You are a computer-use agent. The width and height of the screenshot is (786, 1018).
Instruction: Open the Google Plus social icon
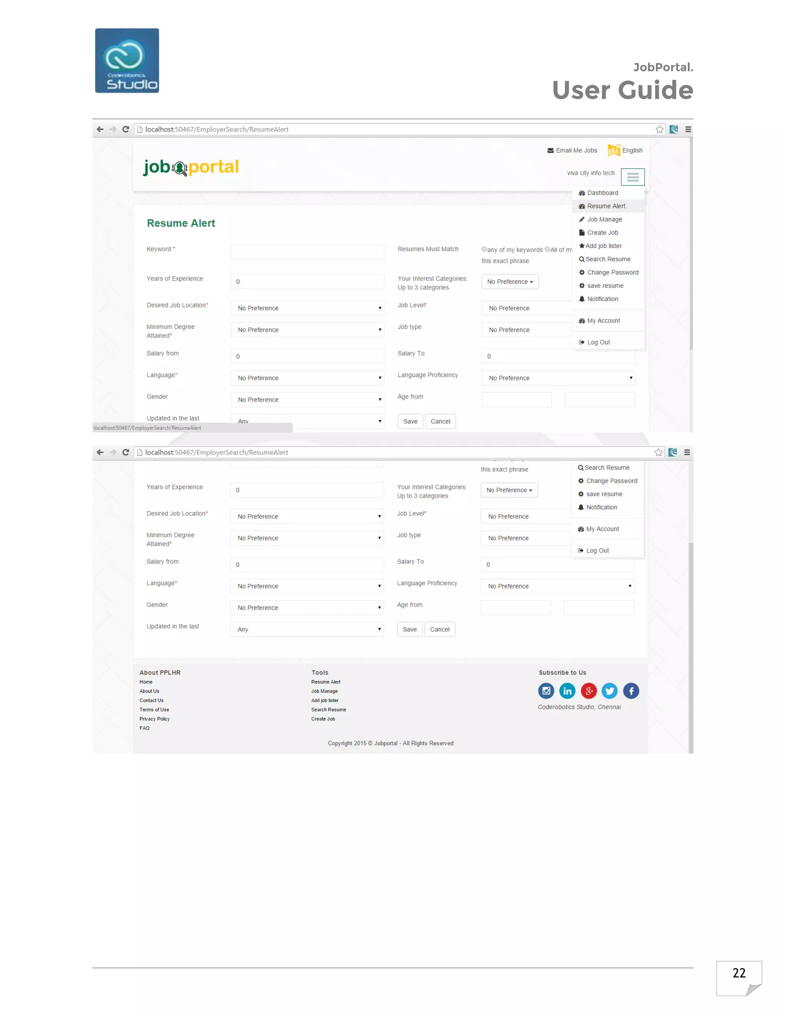point(589,690)
